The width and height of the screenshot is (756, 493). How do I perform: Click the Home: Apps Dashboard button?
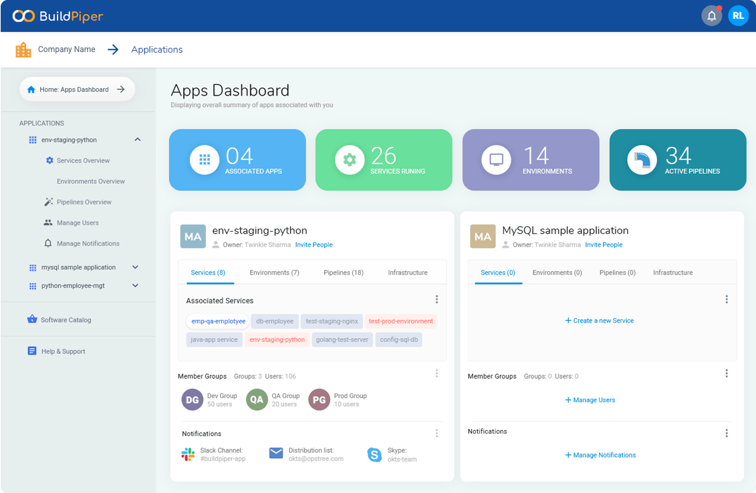coord(77,89)
